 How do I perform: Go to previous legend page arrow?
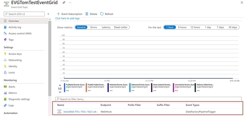(60, 85)
